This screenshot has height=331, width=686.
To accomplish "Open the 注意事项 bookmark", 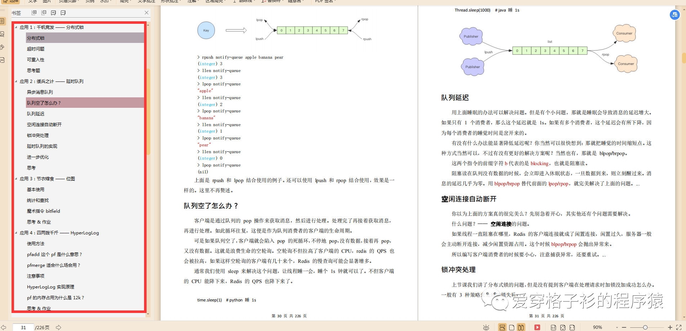I will (x=36, y=276).
